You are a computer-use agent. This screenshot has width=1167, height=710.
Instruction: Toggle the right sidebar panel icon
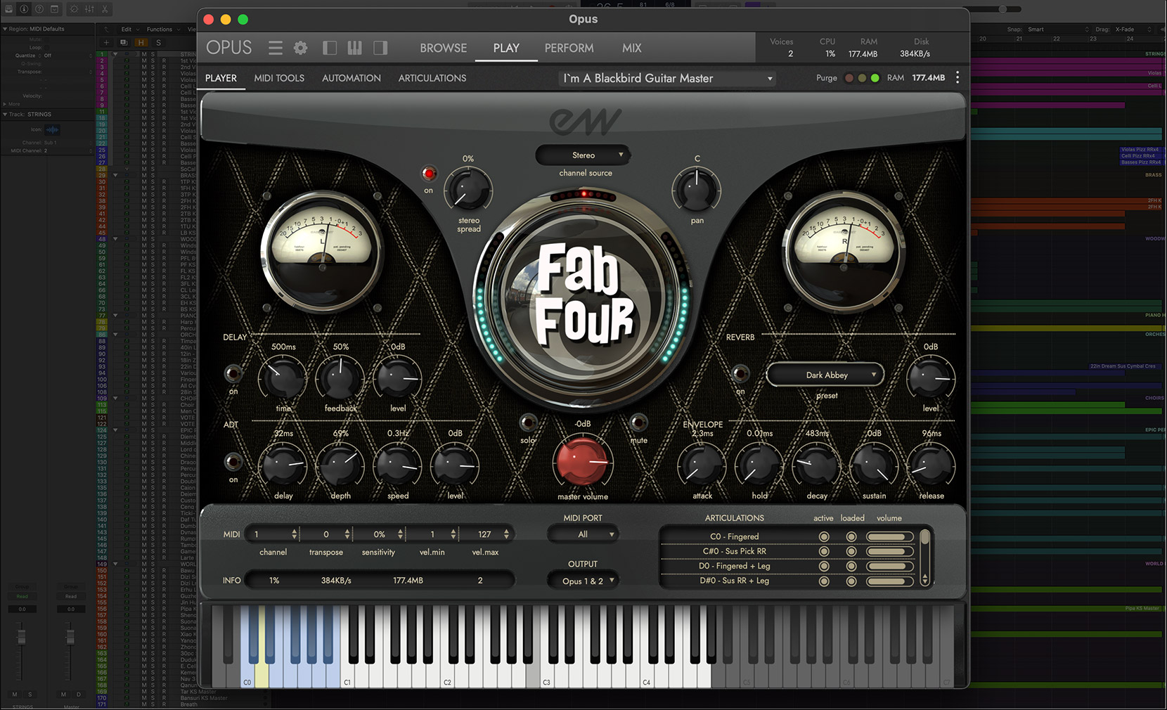380,48
